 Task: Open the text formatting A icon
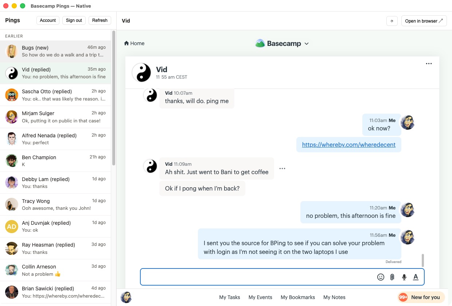[416, 277]
